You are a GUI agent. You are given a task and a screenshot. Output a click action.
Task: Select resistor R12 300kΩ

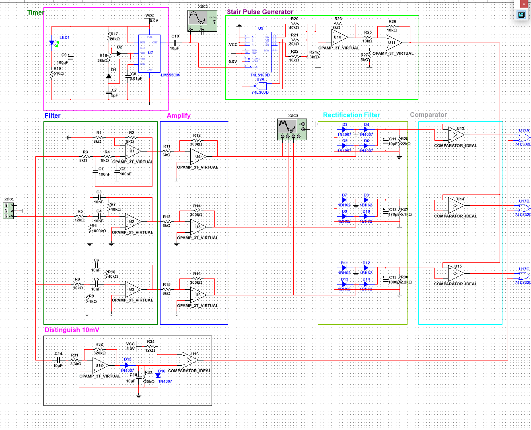pyautogui.click(x=197, y=140)
